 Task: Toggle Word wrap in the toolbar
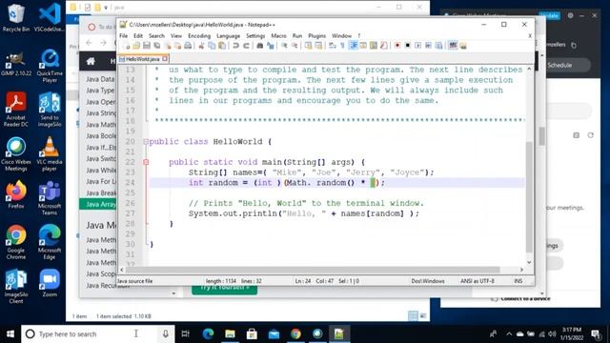pyautogui.click(x=333, y=46)
